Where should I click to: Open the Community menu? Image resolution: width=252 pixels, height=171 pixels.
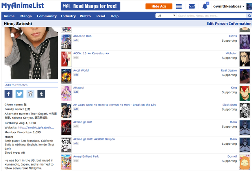[47, 16]
